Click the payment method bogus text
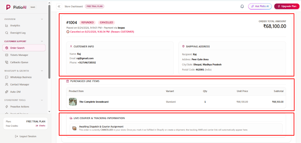 [121, 28]
